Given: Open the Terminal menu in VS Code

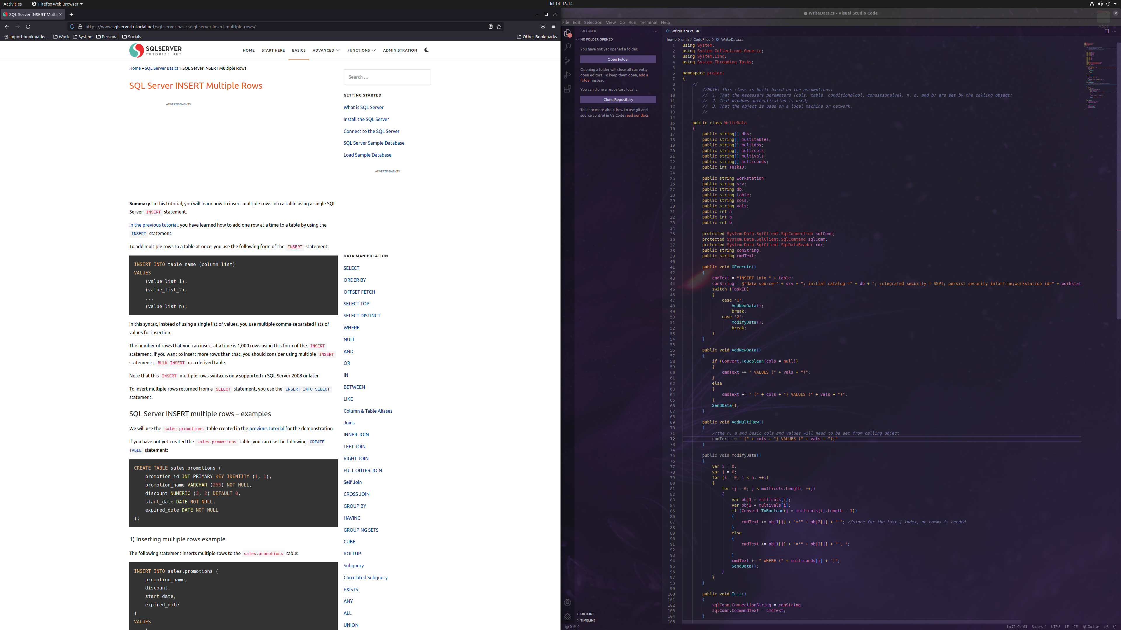Looking at the screenshot, I should 648,22.
